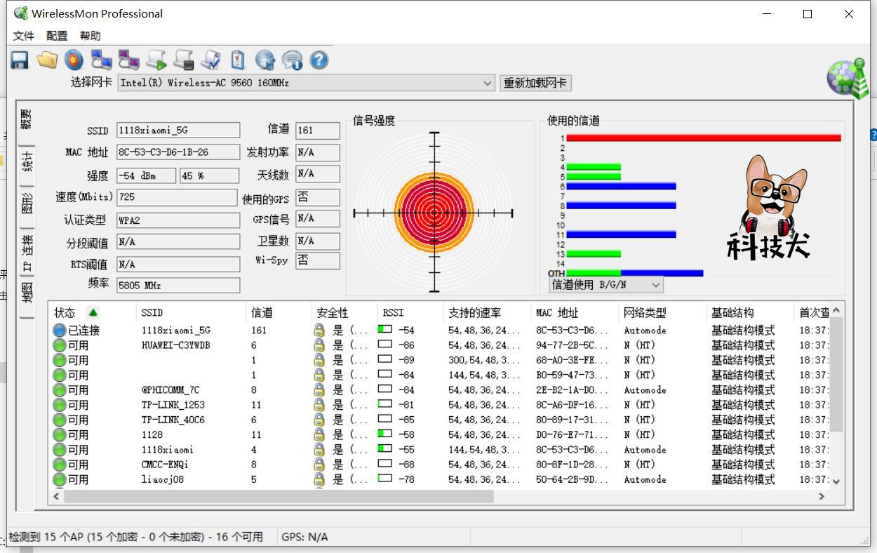Open a file using the folder toolbar icon
Screen dimensions: 877x553
(46, 60)
